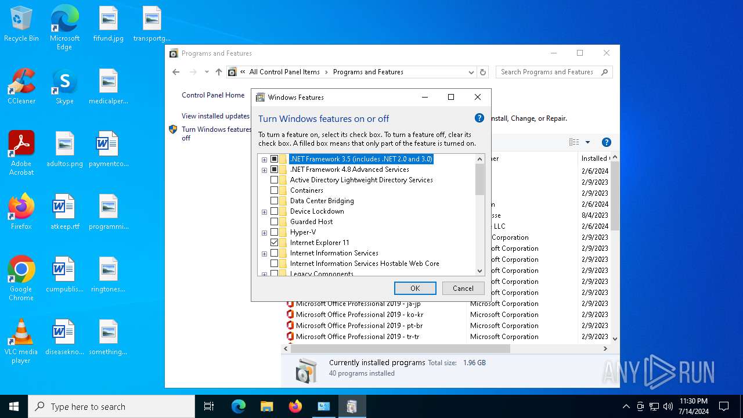Open Programs and Features help icon
The width and height of the screenshot is (743, 418).
point(606,142)
